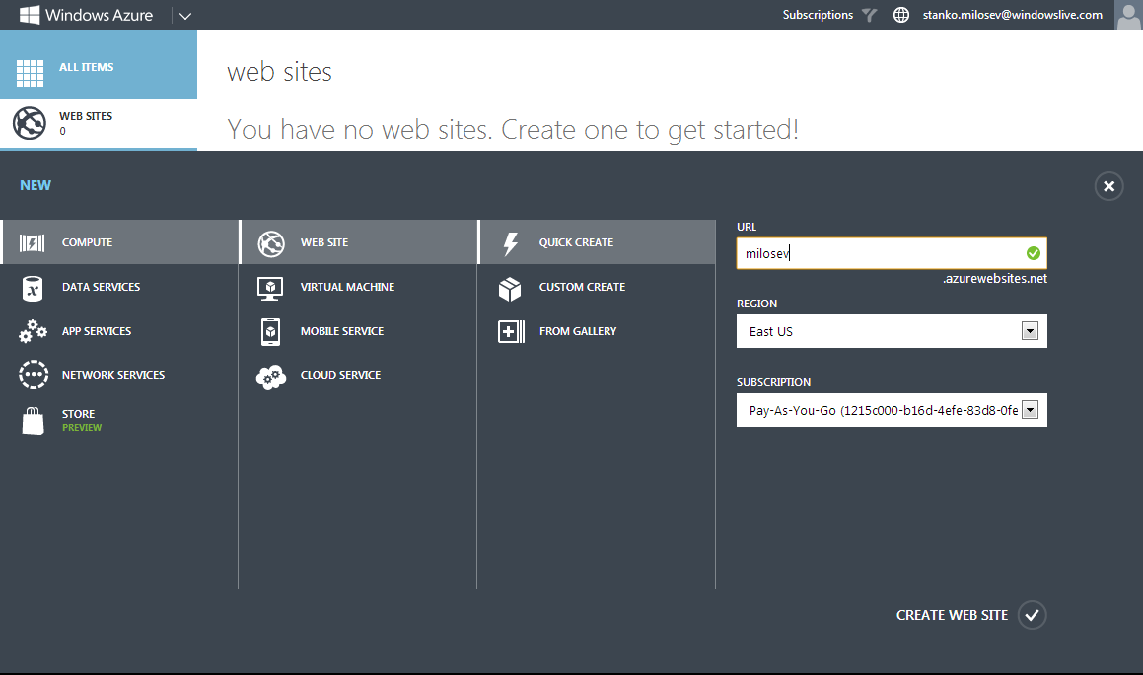Expand the Region dropdown showing East US

[892, 331]
